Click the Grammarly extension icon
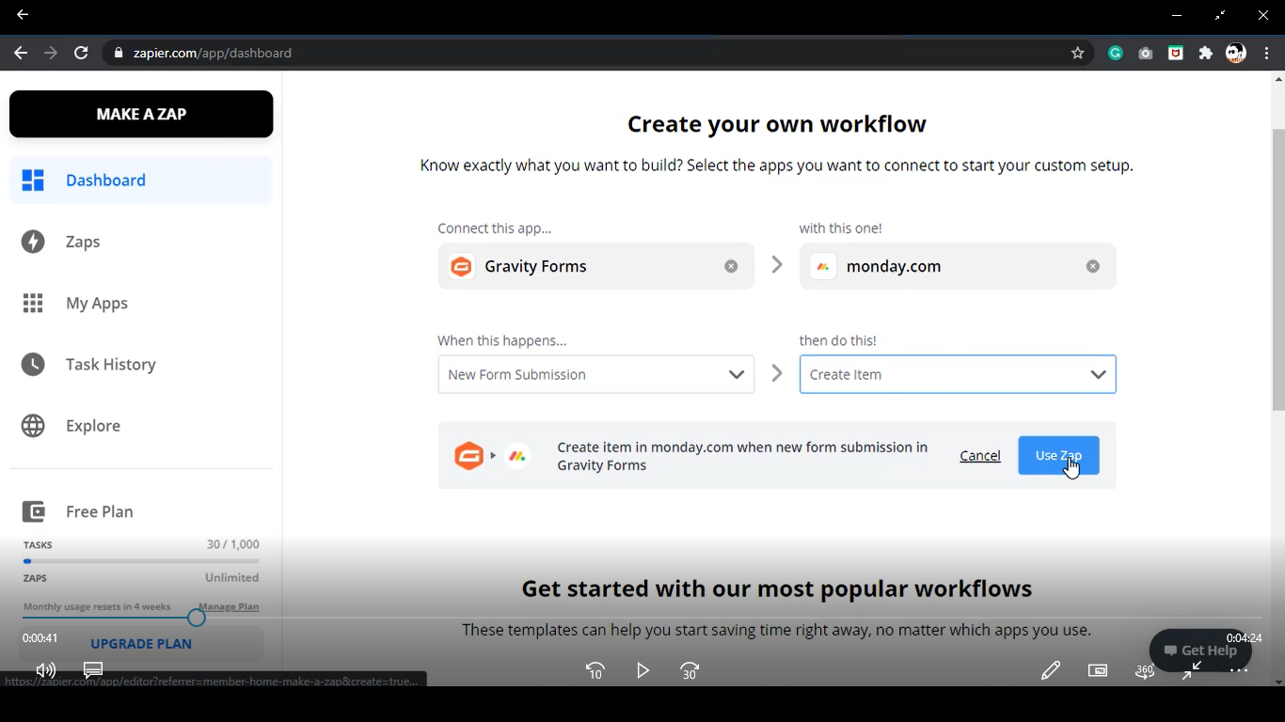 click(1116, 54)
